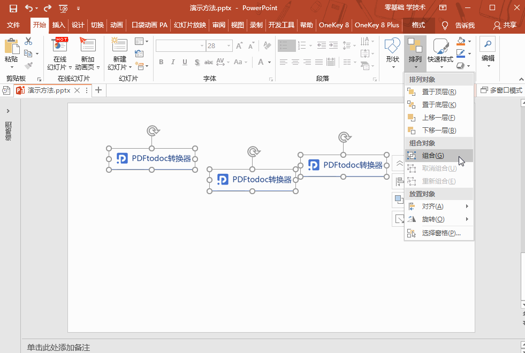525x353 pixels.
Task: Open the ribbon display options icon
Action: coord(443,7)
